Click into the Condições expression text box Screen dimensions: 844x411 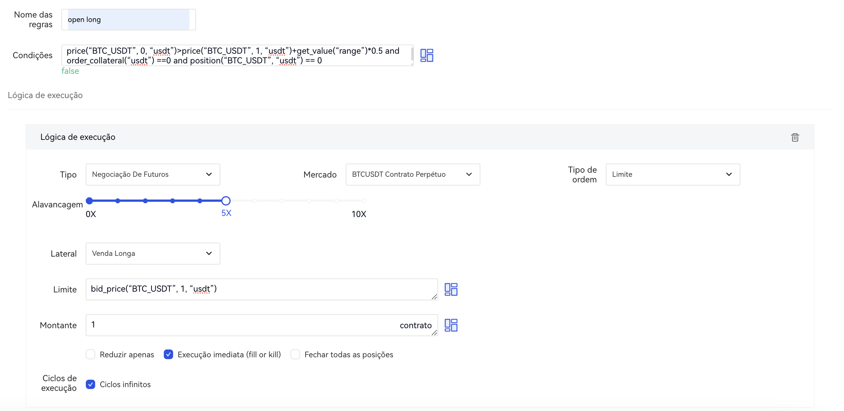[x=237, y=56]
